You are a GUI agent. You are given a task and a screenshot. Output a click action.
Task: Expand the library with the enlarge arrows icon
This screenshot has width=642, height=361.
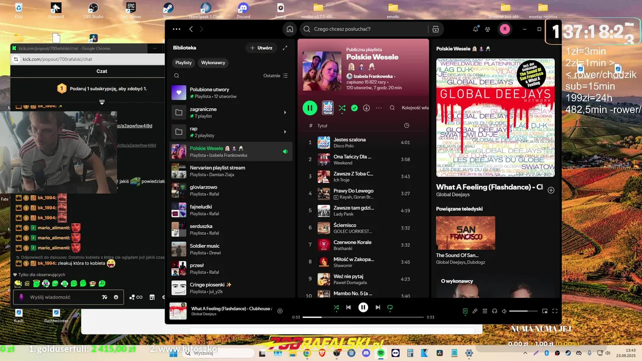(x=285, y=48)
